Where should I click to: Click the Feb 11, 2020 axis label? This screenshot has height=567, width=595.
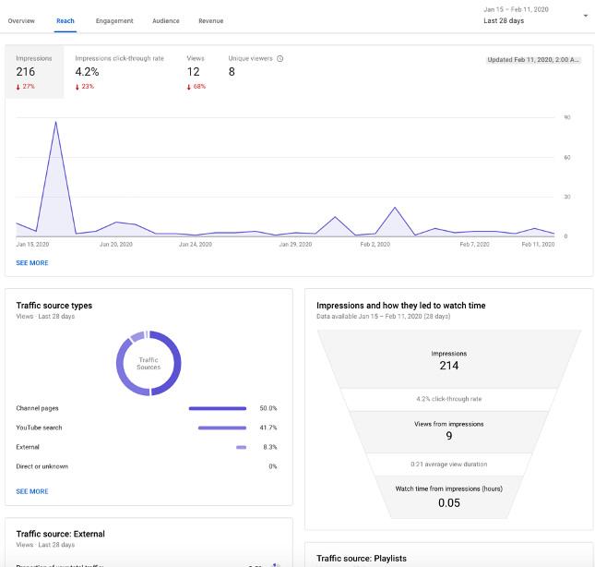point(538,244)
